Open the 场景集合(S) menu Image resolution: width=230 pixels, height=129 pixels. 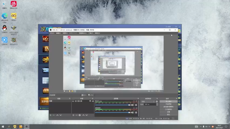coord(83,33)
